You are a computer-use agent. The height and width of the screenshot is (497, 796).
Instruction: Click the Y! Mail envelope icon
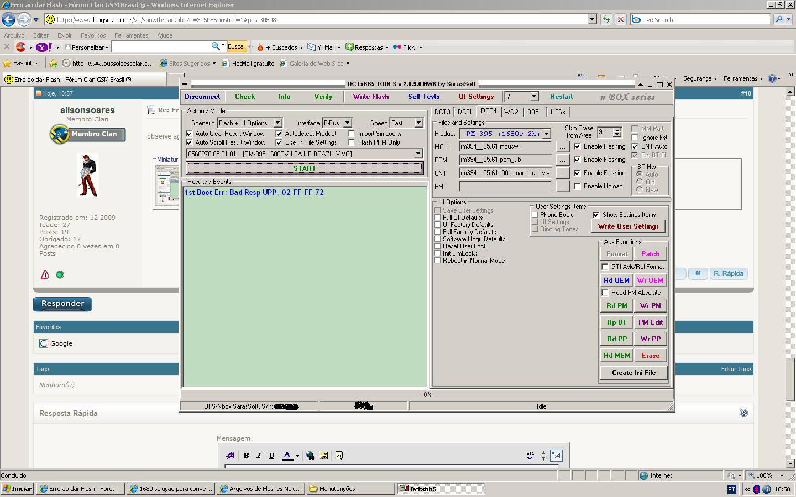tap(312, 47)
